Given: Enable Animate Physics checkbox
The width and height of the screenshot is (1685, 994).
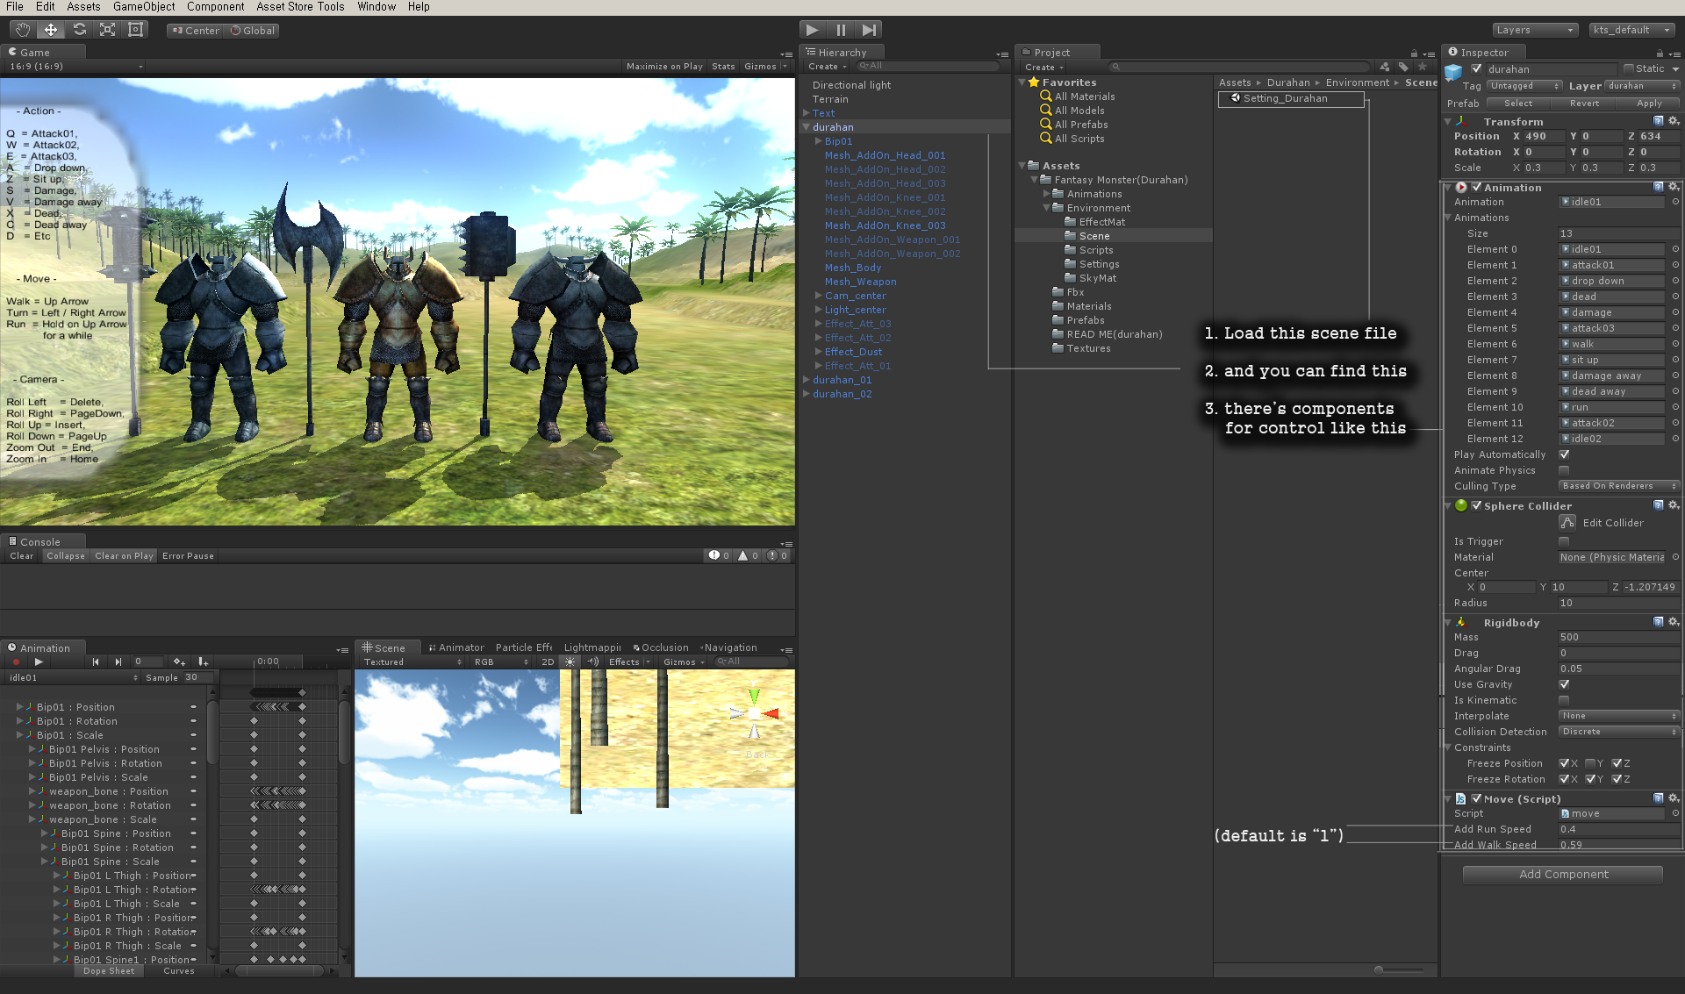Looking at the screenshot, I should pos(1564,470).
